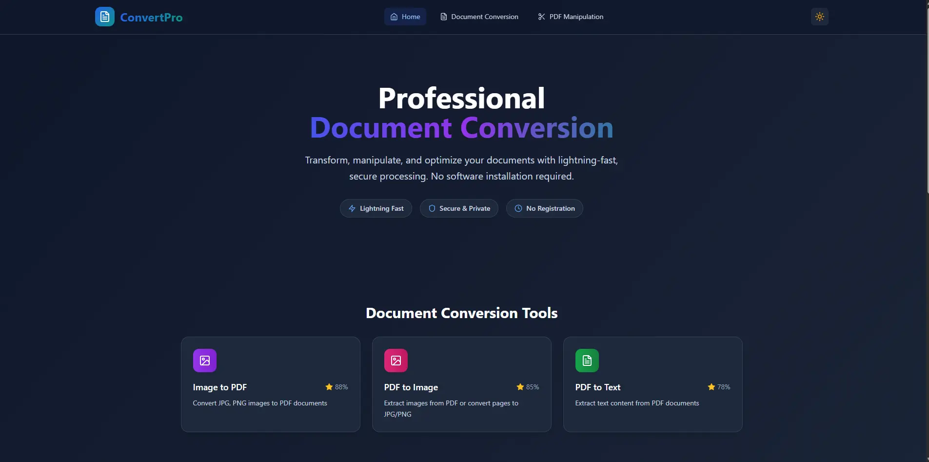
Task: Click the ConvertPro logo document icon
Action: (104, 16)
